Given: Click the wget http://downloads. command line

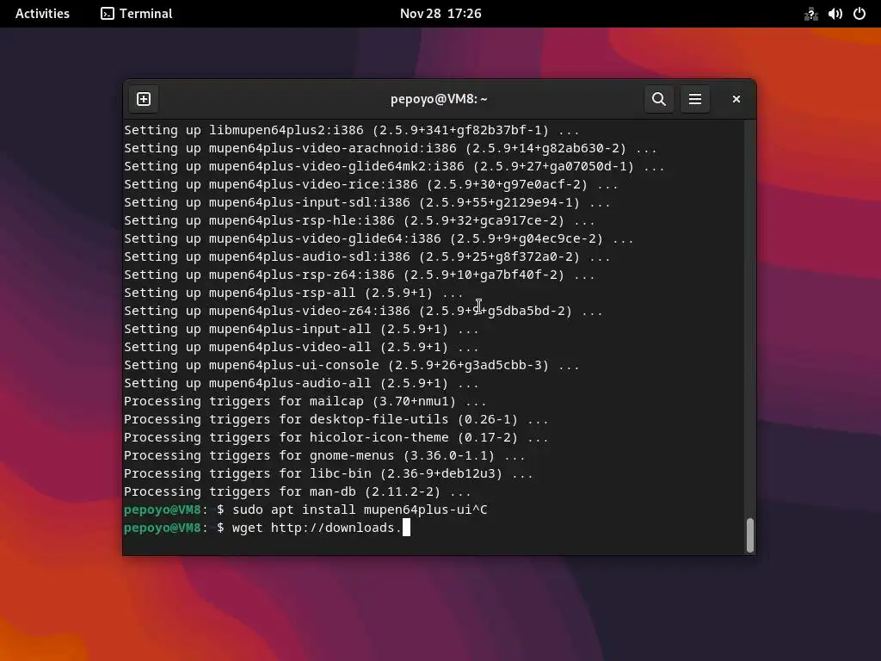Looking at the screenshot, I should pyautogui.click(x=267, y=528).
